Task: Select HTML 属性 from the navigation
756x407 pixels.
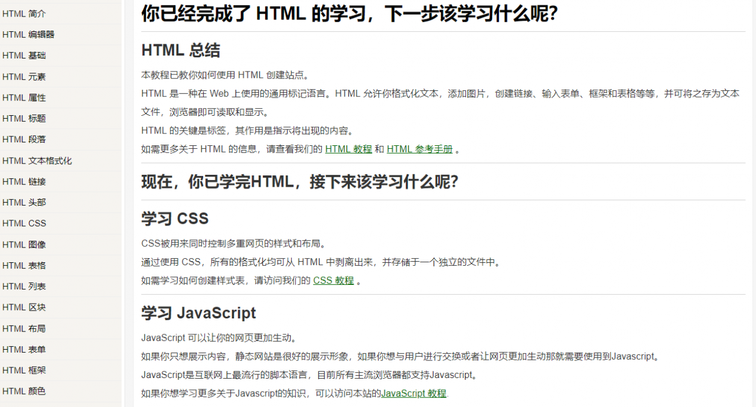Action: 24,97
